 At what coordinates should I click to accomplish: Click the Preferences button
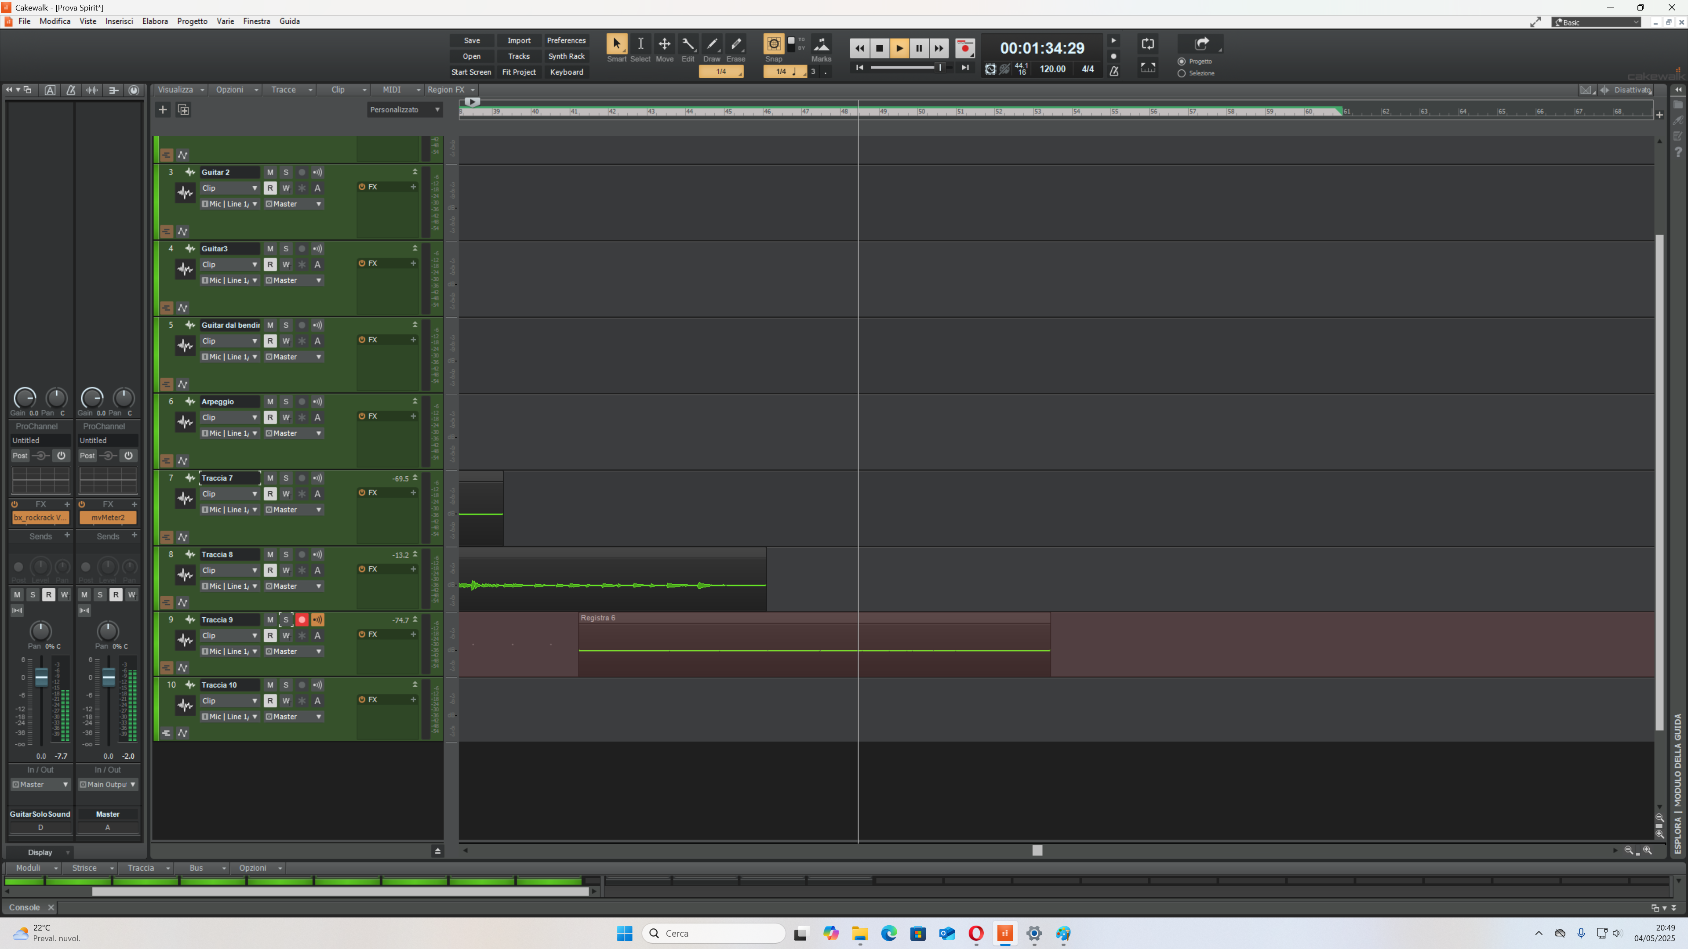[566, 40]
